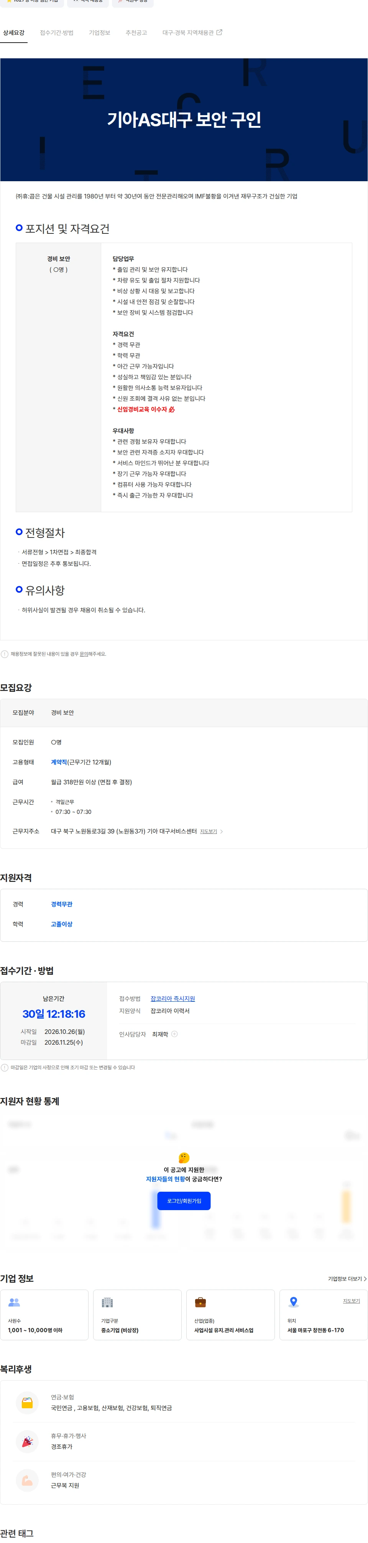Click the 로그인/회원가입 button
The height and width of the screenshot is (1543, 368).
click(184, 1201)
